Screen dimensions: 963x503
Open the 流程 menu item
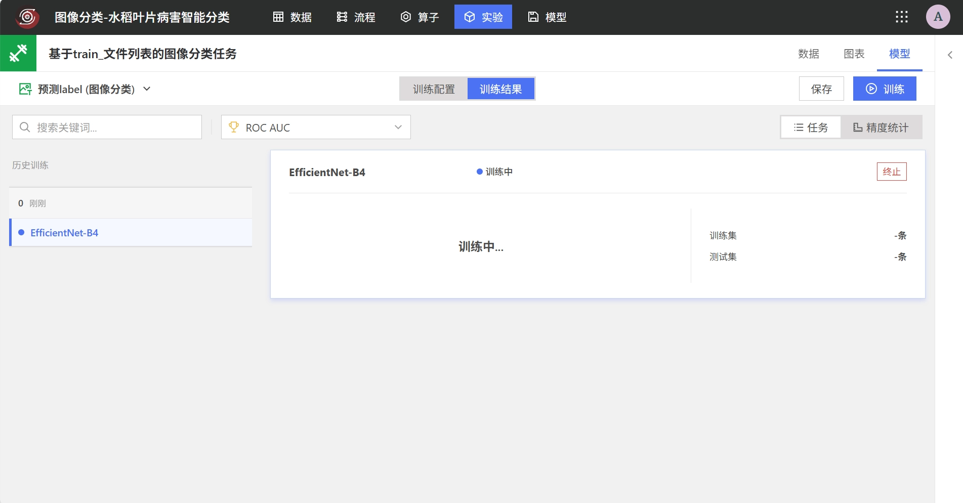[356, 17]
